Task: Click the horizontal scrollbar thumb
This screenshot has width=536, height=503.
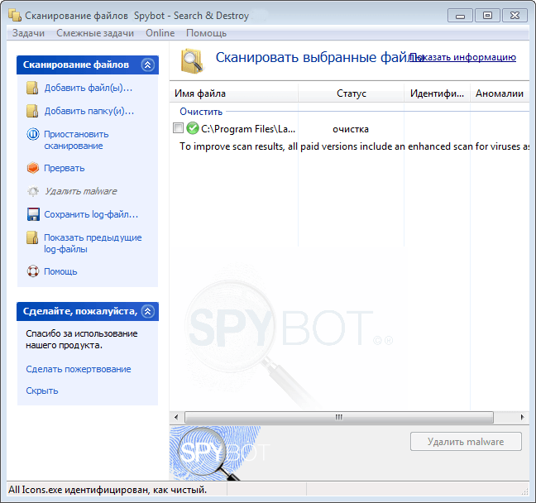Action: [x=339, y=417]
